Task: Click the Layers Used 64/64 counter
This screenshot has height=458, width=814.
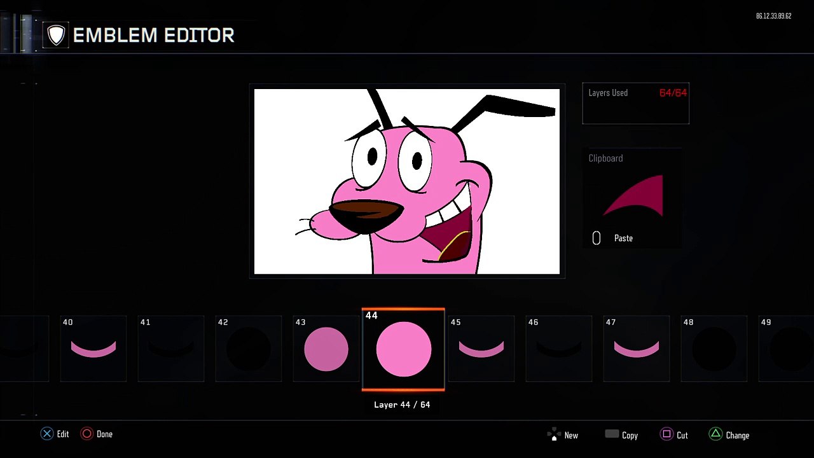Action: [x=673, y=93]
